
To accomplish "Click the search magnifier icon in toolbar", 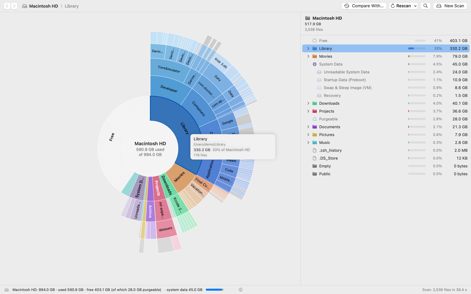I will [x=426, y=6].
